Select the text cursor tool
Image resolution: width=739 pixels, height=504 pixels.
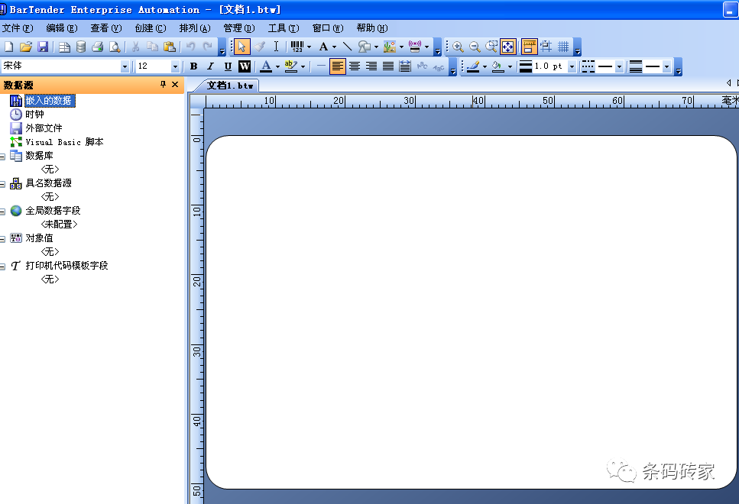coord(276,47)
